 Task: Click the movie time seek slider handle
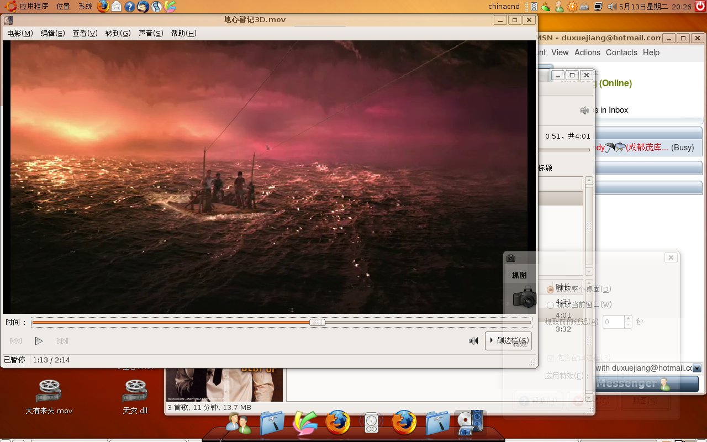[317, 322]
